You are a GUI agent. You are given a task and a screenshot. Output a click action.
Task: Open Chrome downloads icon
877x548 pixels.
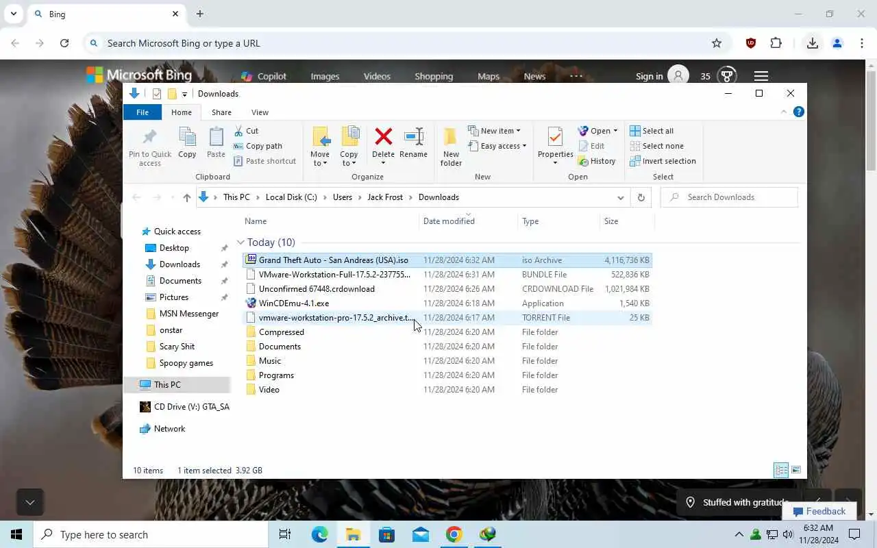point(813,43)
